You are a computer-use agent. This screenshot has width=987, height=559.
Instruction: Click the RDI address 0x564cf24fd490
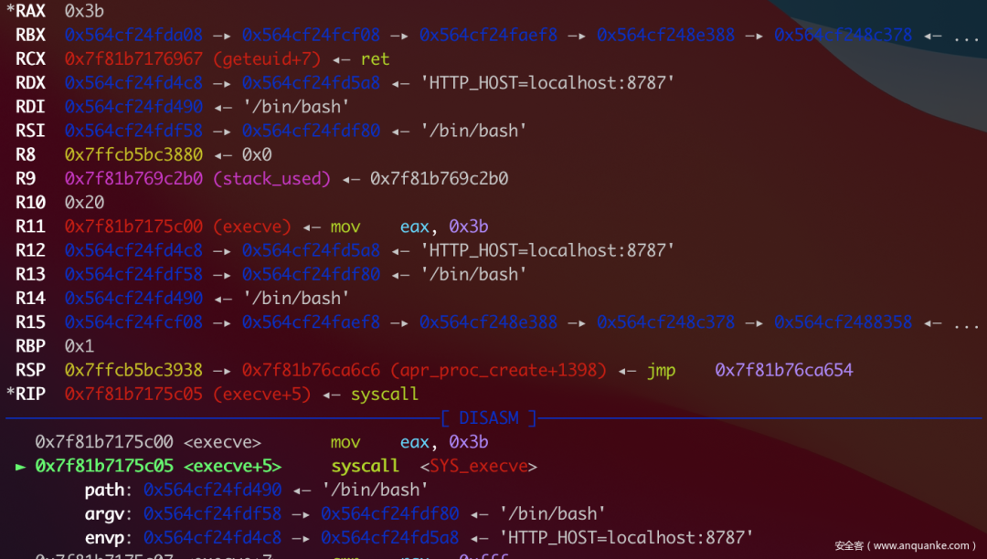click(x=133, y=107)
